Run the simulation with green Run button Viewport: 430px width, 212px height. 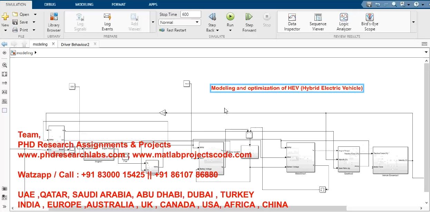click(230, 17)
